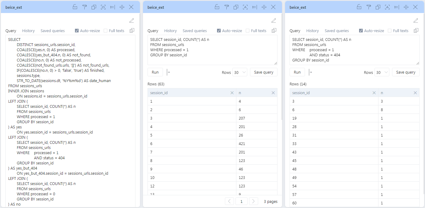Click the bracketed selection icon on the left panel
Image resolution: width=425 pixels, height=208 pixels.
(103, 7)
